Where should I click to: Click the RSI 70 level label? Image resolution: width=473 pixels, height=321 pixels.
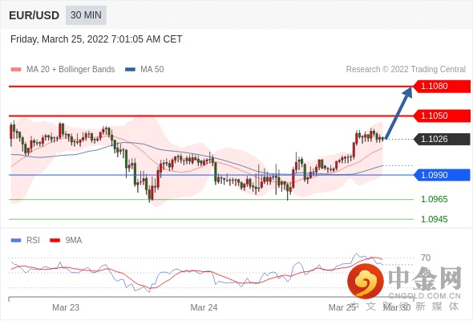[426, 258]
